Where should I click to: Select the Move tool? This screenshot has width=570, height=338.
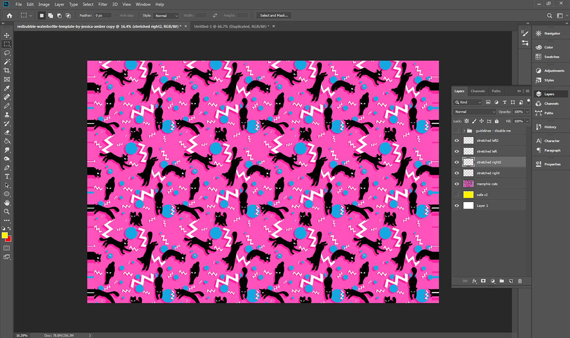click(x=7, y=35)
